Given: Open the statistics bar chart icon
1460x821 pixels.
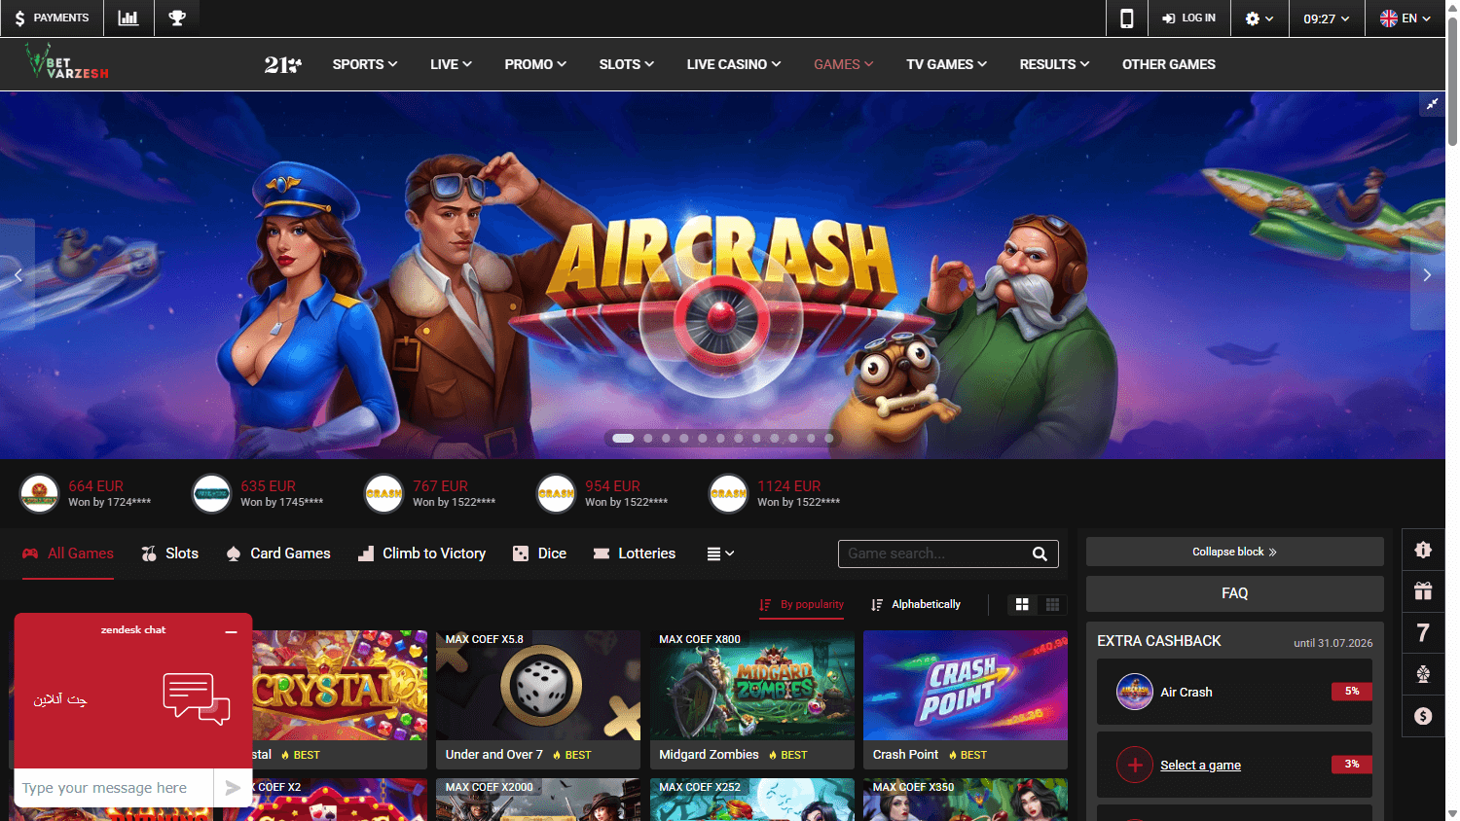Looking at the screenshot, I should coord(128,18).
